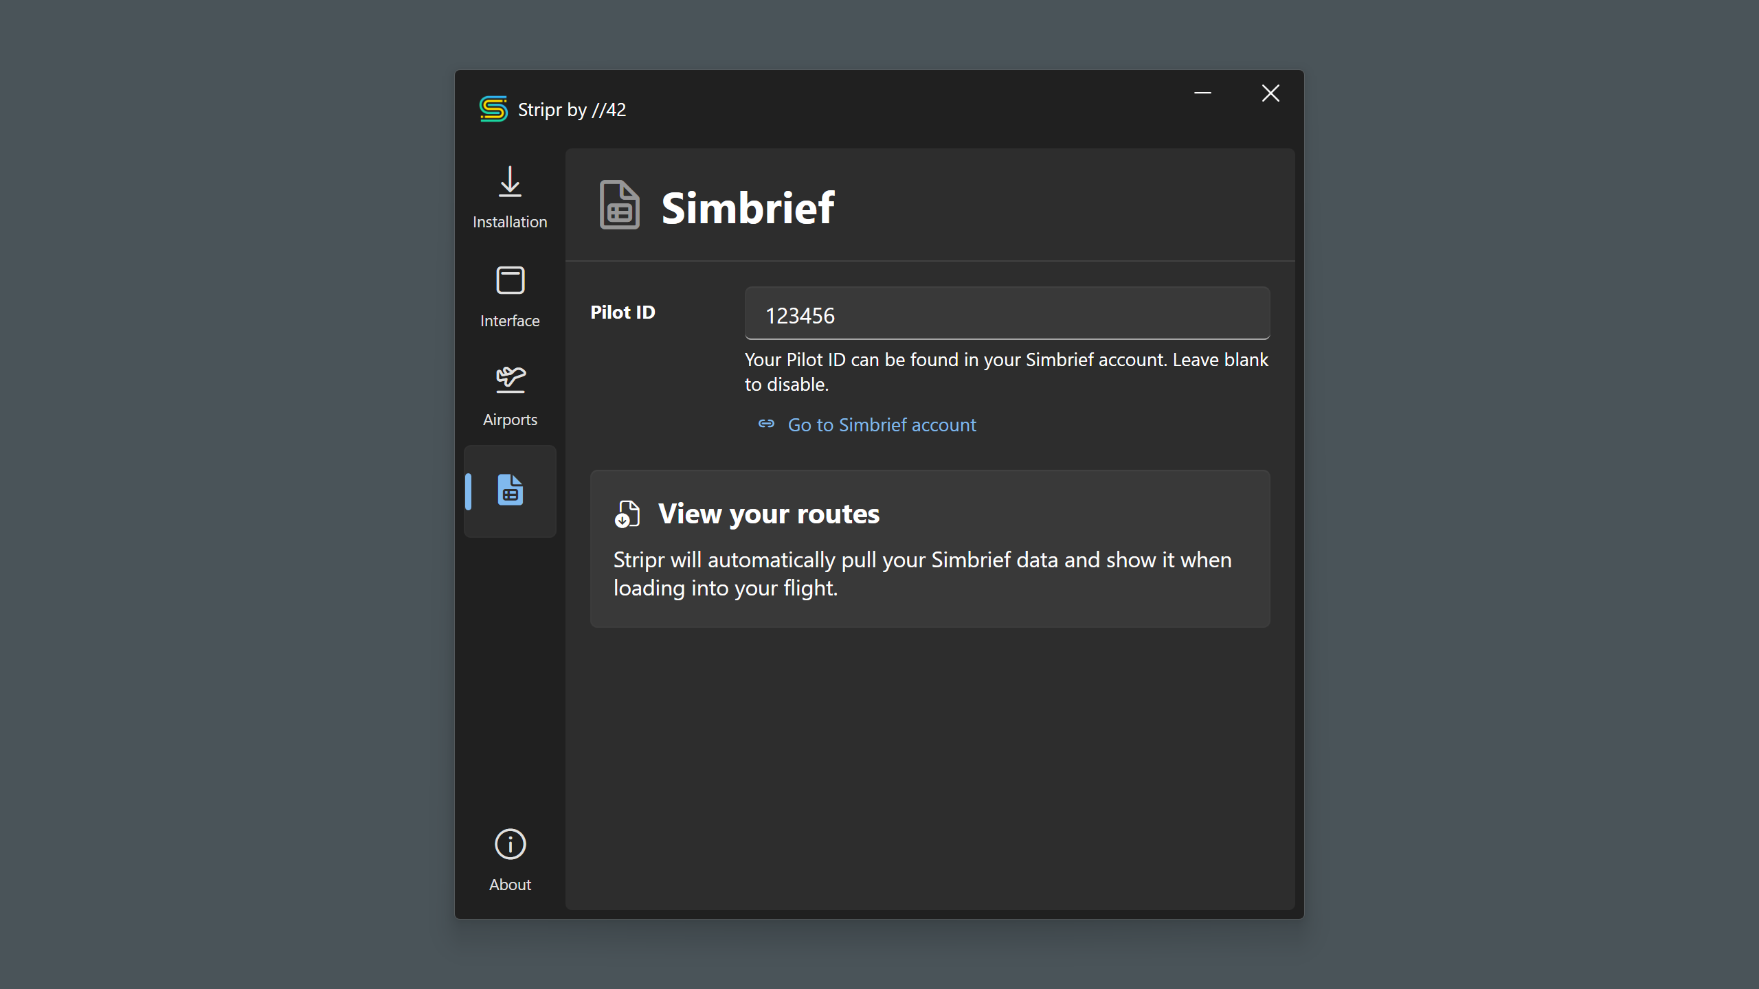1759x989 pixels.
Task: Select the Simbrief document icon in sidebar
Action: [510, 490]
